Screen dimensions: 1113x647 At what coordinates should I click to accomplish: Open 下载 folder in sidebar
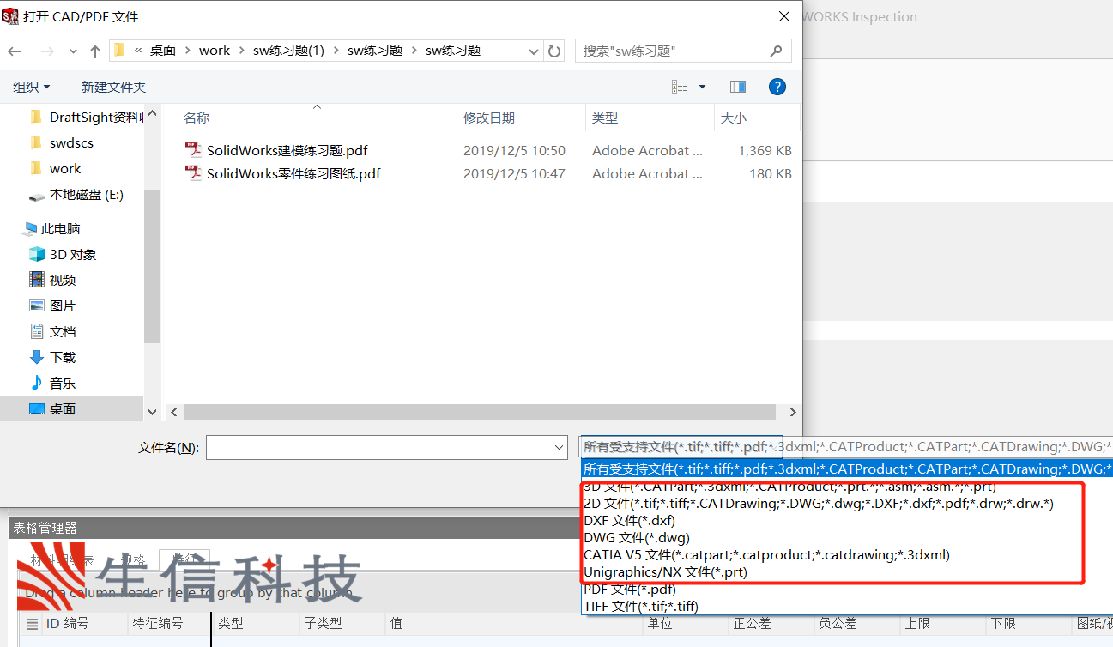pos(52,357)
